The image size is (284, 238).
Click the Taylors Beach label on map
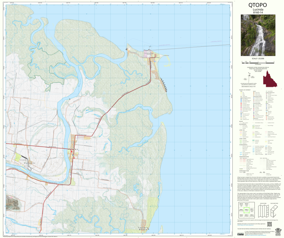click(143, 229)
